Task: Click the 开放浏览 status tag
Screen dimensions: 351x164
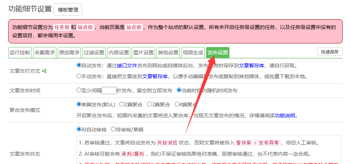Action: tap(167, 143)
